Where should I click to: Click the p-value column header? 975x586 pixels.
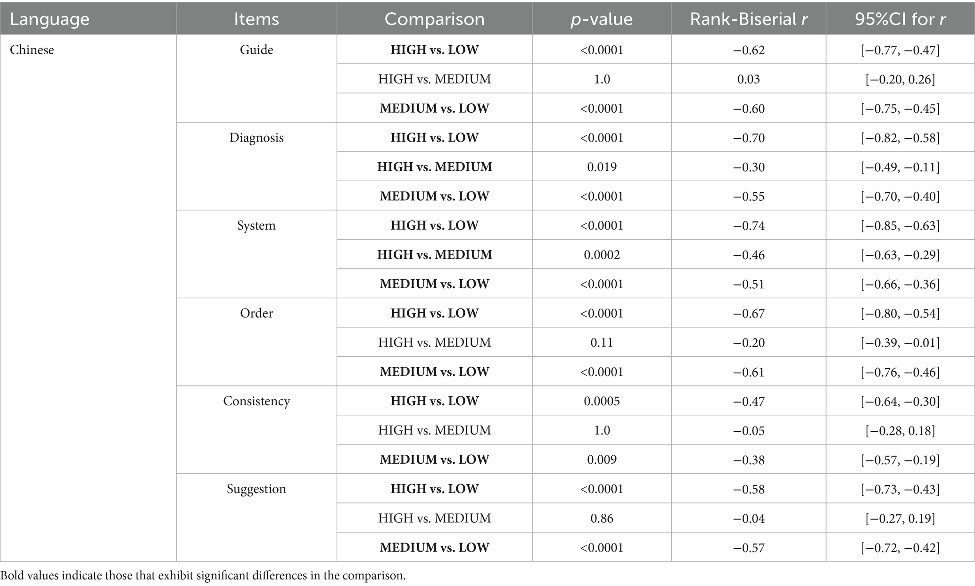pos(602,19)
